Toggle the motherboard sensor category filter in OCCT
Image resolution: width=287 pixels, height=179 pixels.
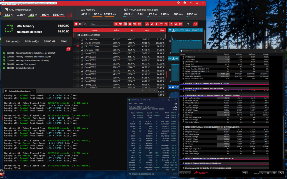click(125, 24)
